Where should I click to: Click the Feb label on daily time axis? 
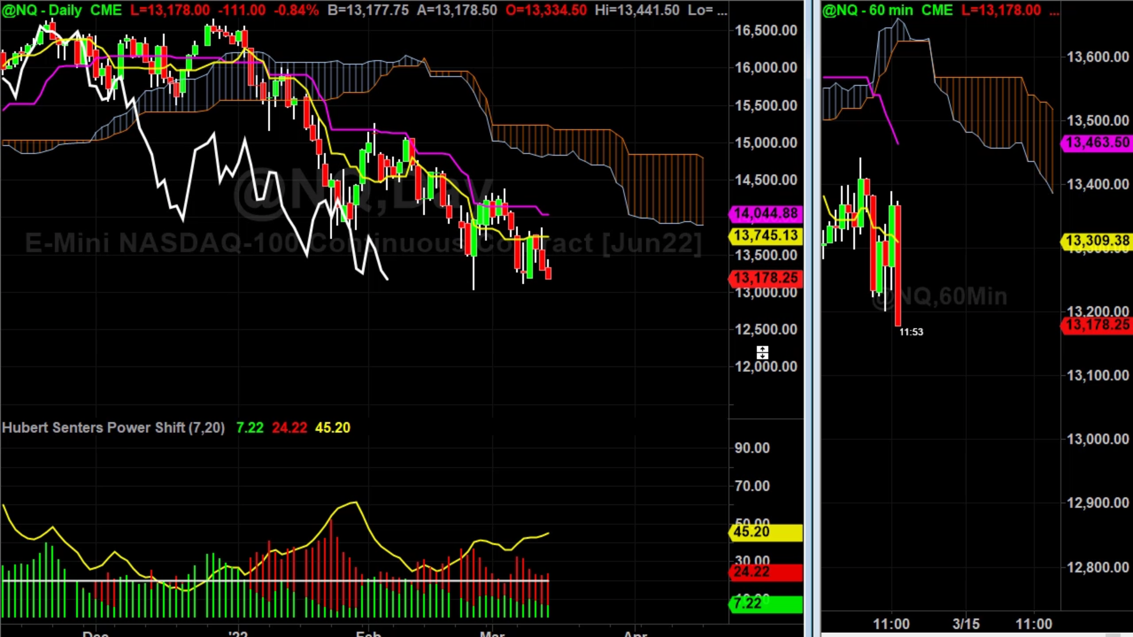[x=368, y=634]
